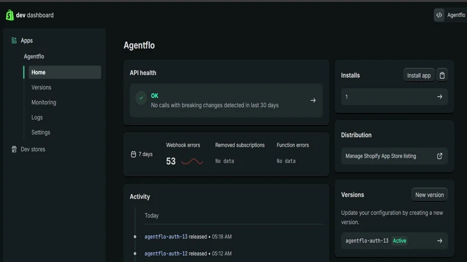
Task: Open Dev stores in the sidebar
Action: pos(33,149)
